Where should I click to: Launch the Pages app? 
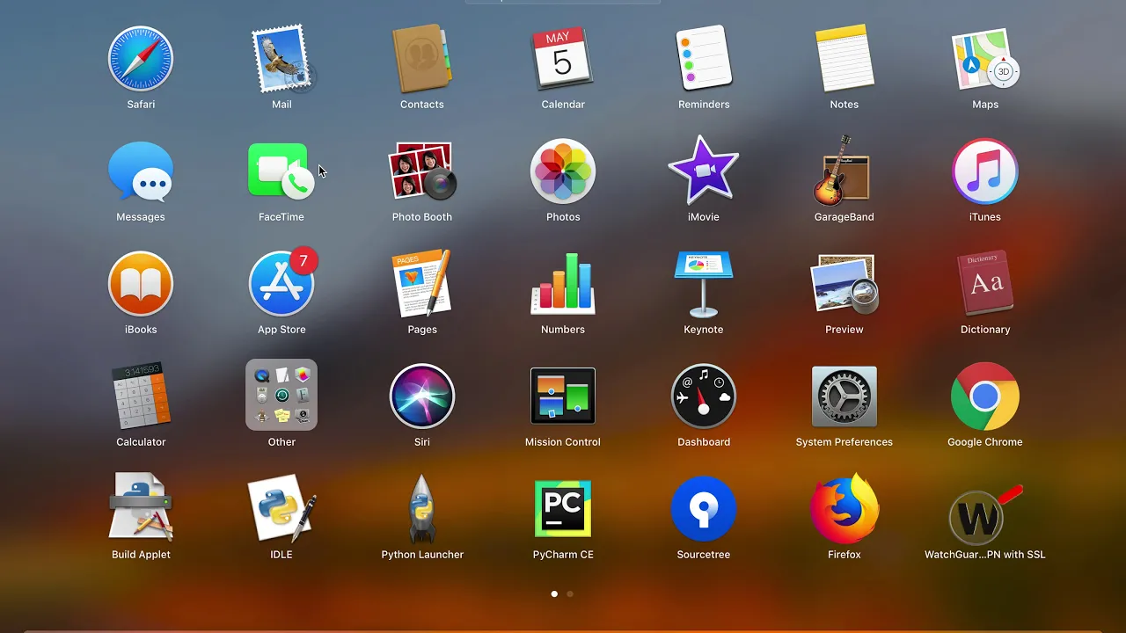(422, 284)
